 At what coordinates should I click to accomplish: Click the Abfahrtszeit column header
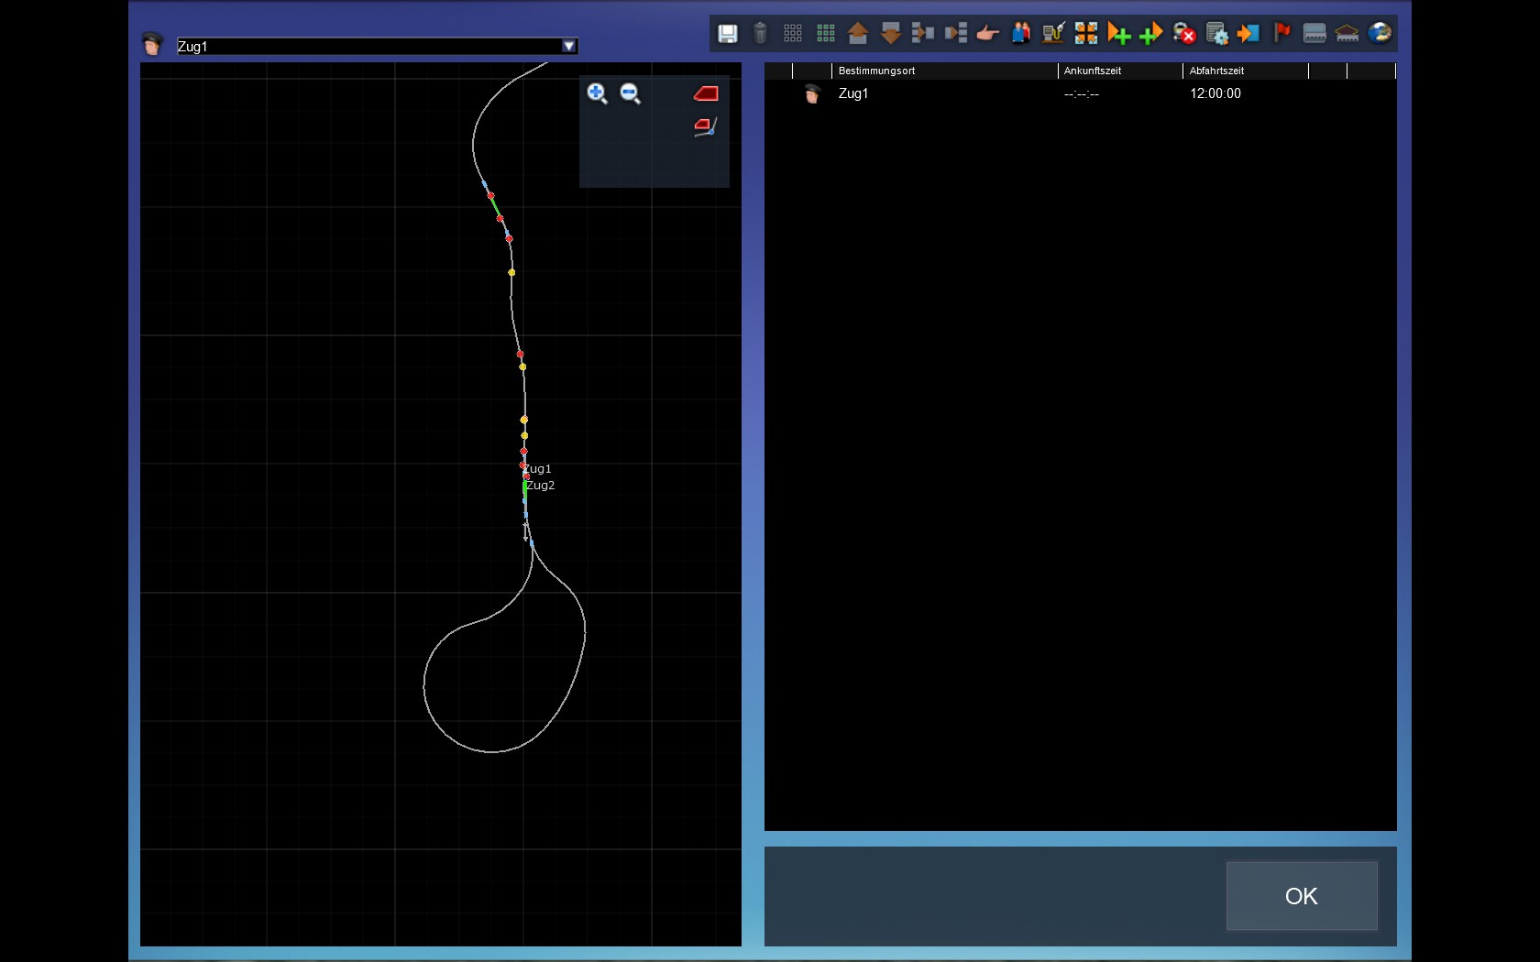1245,71
